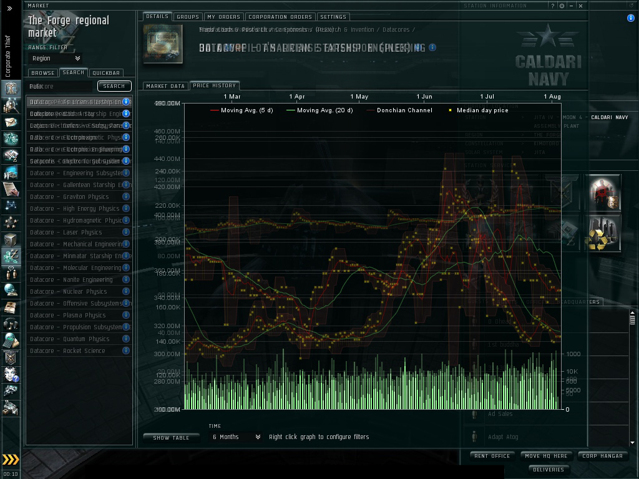Screen dimensions: 639x479
Task: Open the jukebox headphones icon
Action: coord(11,324)
